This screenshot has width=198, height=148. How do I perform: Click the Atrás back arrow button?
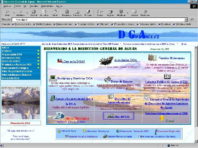[x=7, y=13]
